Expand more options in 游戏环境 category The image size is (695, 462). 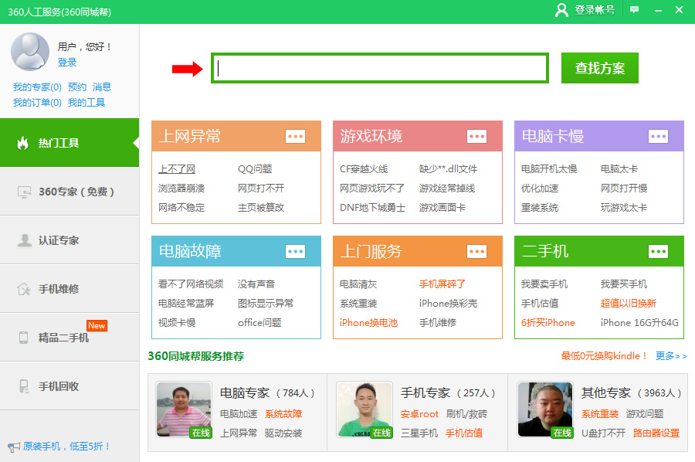pyautogui.click(x=476, y=137)
